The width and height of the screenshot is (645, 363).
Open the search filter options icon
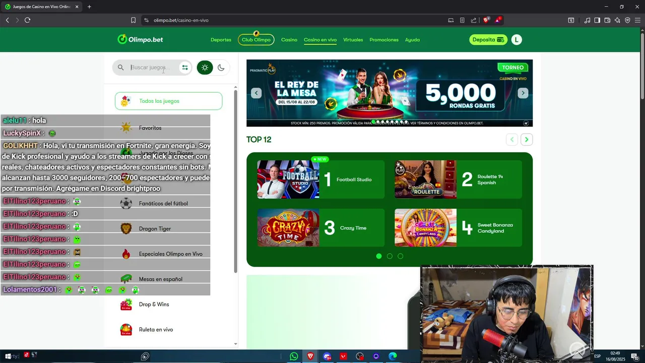pos(185,68)
